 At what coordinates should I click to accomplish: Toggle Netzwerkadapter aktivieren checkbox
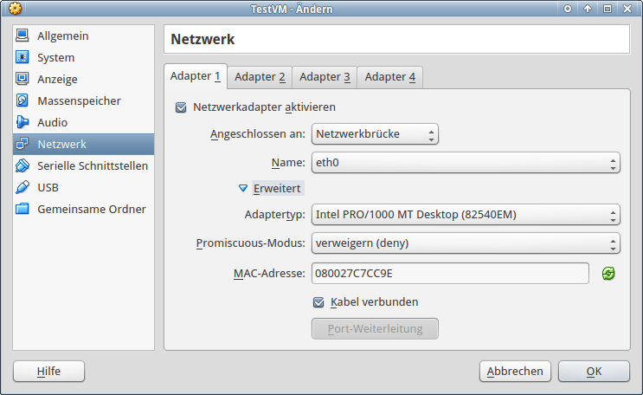click(x=181, y=107)
